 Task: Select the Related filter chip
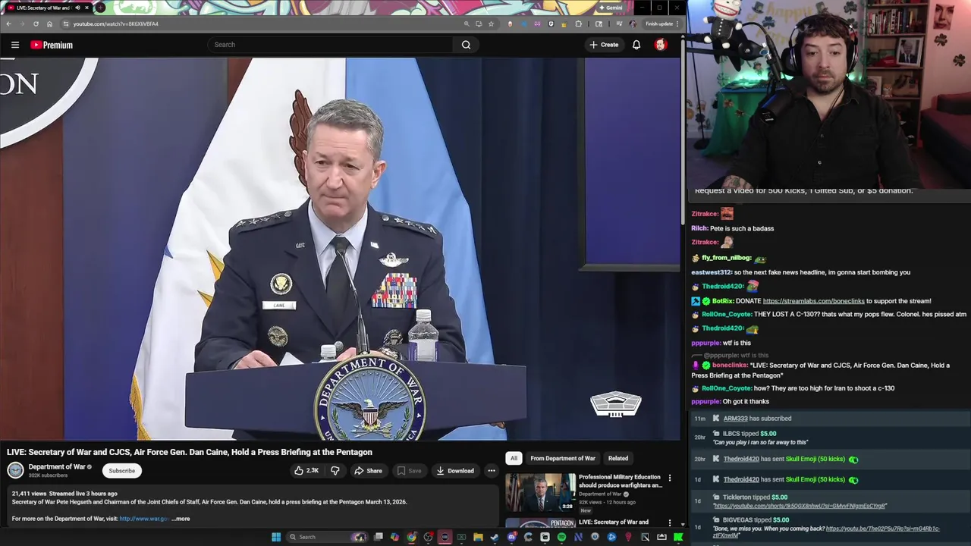coord(618,458)
